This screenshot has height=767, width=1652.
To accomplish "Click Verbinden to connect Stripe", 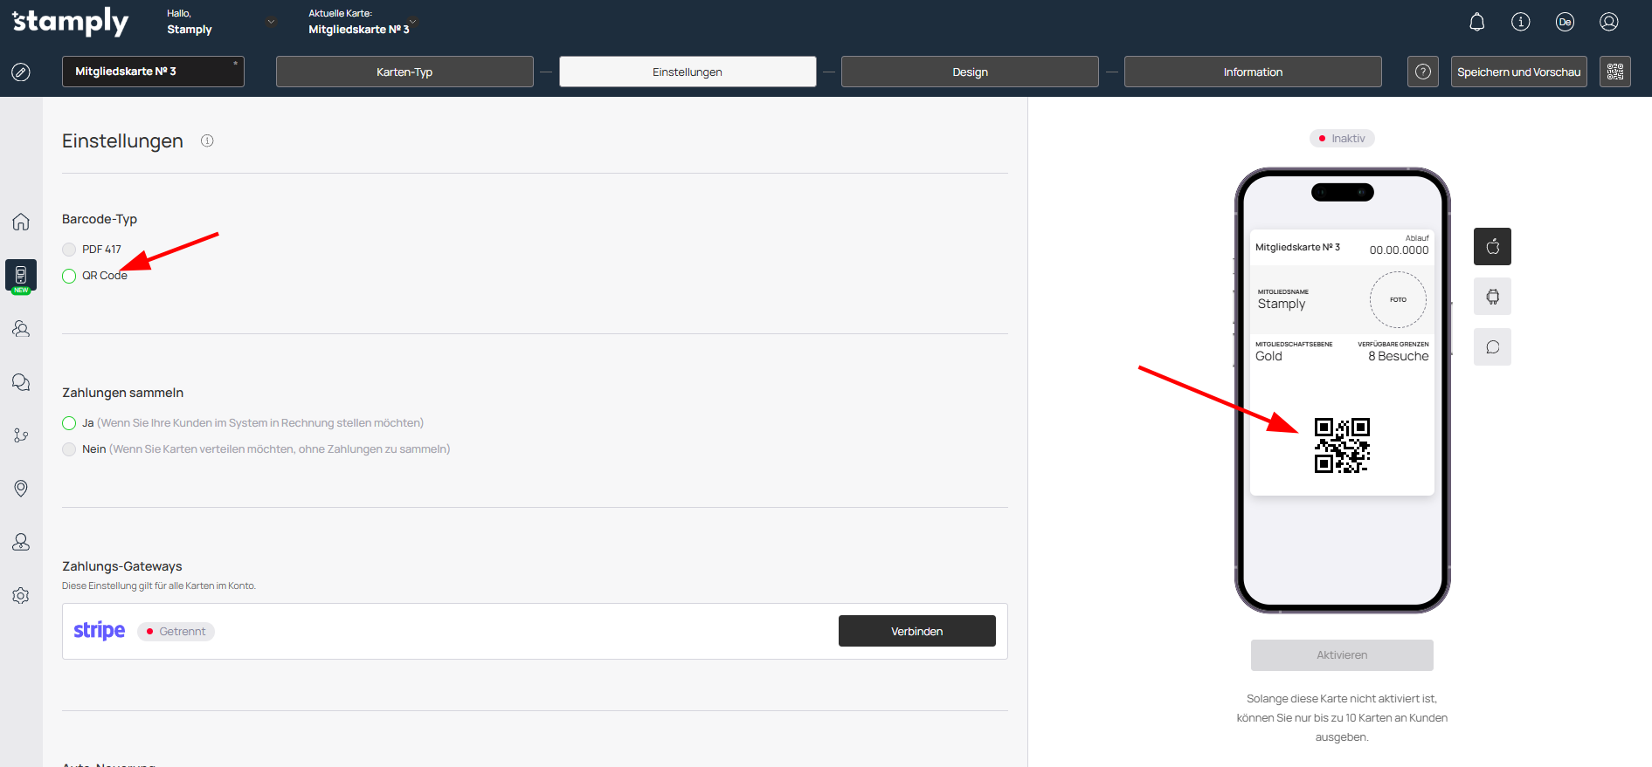I will click(x=916, y=631).
